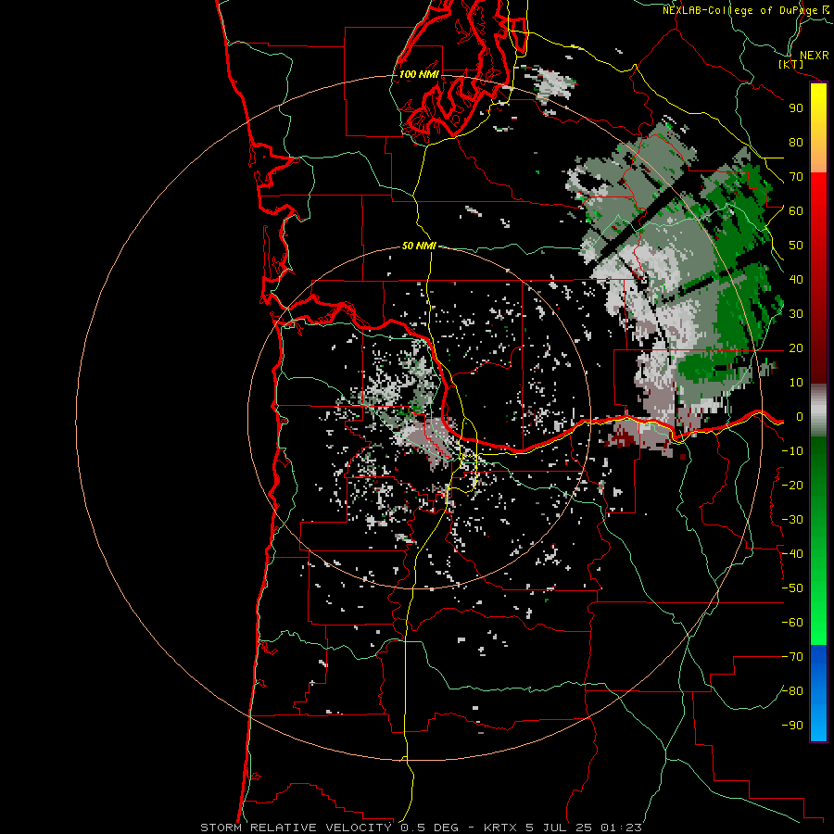Click the '80' value on velocity scale

point(796,143)
